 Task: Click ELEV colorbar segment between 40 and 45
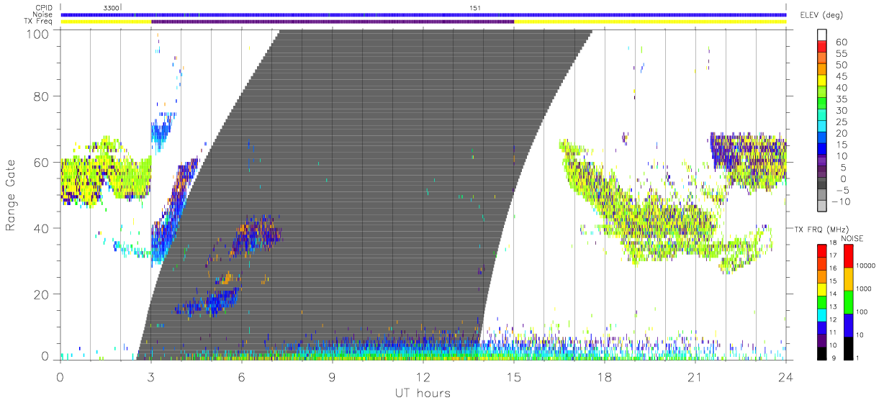pyautogui.click(x=824, y=81)
